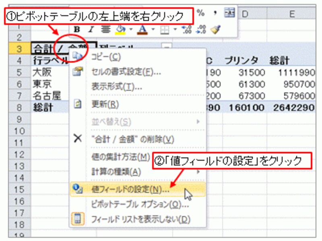This screenshot has width=322, height=241.
Task: Click the field list icon in menu
Action: (78, 219)
